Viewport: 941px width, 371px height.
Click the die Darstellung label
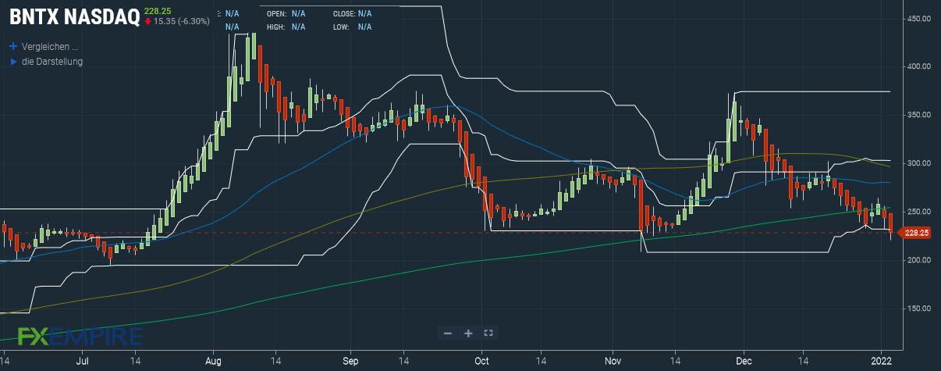coord(52,61)
